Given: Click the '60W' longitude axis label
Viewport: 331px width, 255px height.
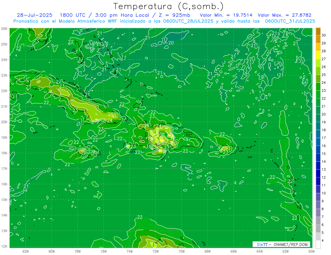Looking at the screenshot, I should coord(312,251).
